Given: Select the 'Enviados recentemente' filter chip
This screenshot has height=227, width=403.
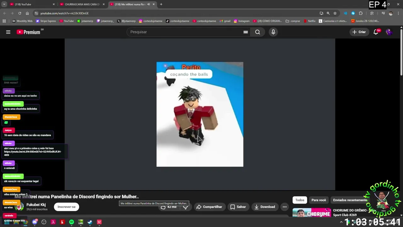Looking at the screenshot, I should 350,200.
